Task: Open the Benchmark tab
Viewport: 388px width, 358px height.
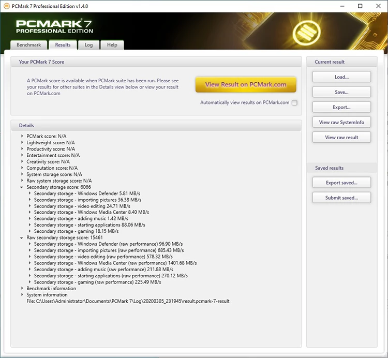Action: 28,45
